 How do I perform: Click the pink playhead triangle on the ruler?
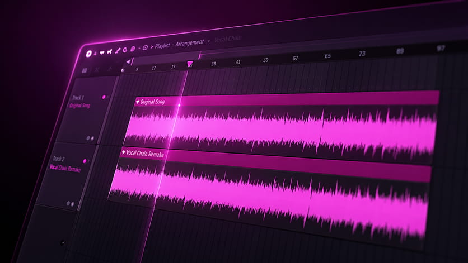[x=190, y=64]
